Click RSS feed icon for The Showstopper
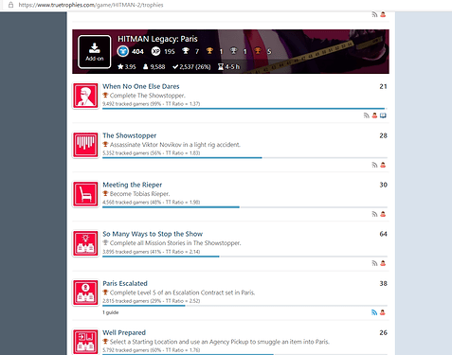The height and width of the screenshot is (355, 452). pos(374,165)
